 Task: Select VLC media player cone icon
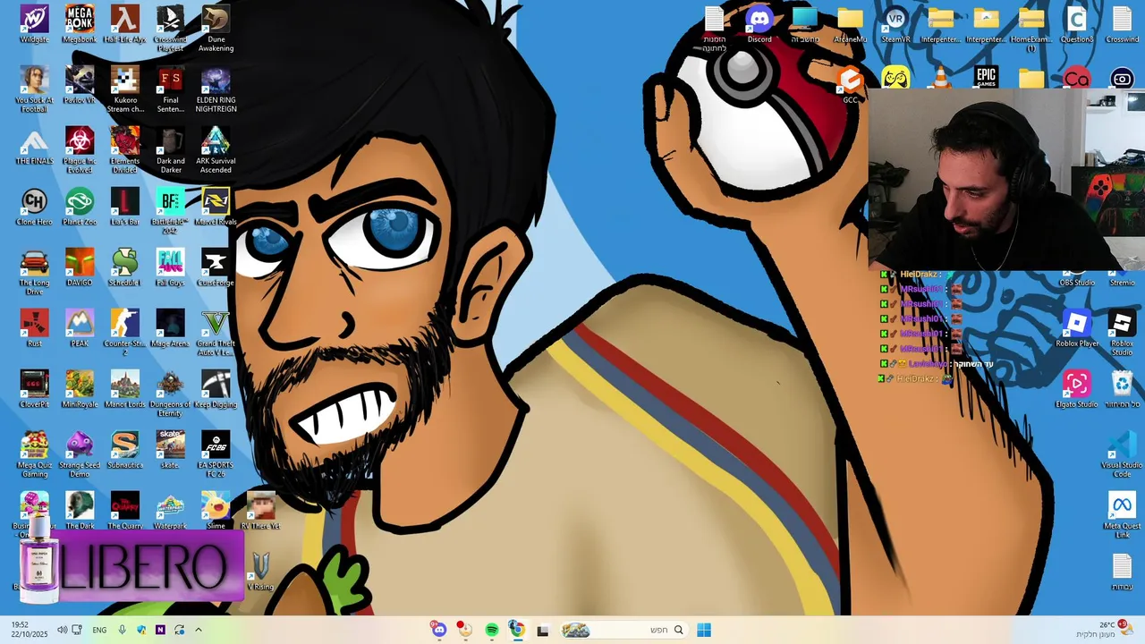pyautogui.click(x=941, y=77)
